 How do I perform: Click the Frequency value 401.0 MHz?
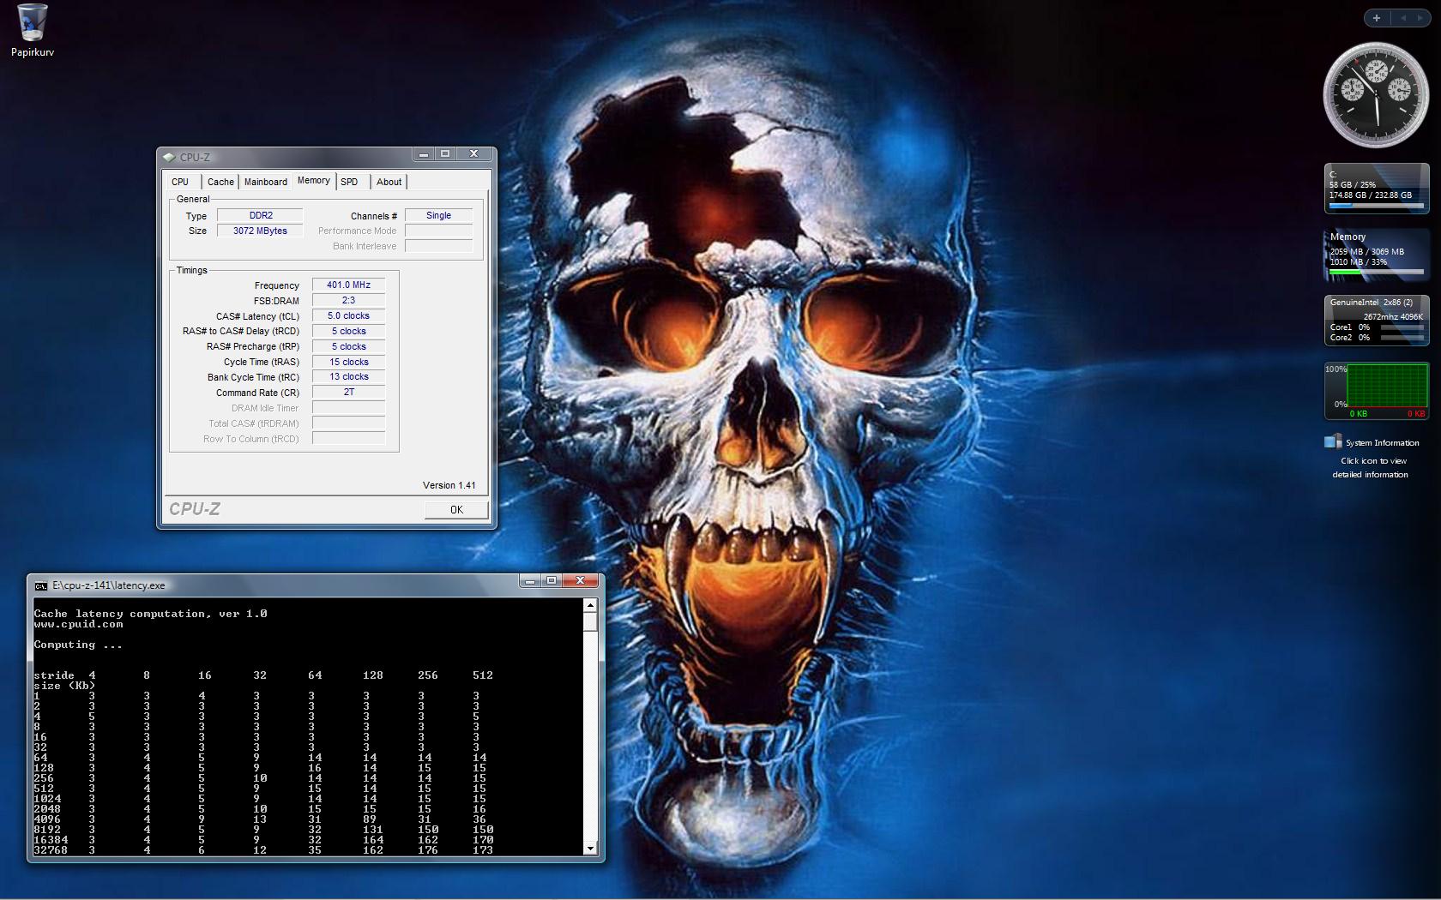[348, 285]
